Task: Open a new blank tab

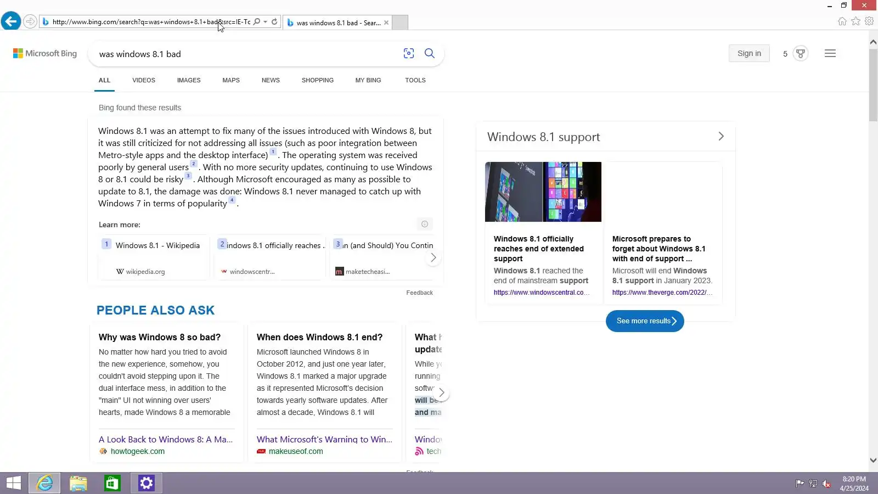Action: point(400,23)
